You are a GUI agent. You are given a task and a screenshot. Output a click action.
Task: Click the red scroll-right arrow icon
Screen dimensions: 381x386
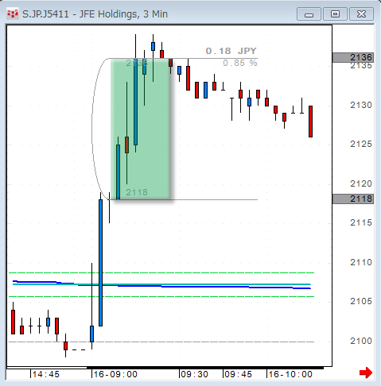click(366, 372)
